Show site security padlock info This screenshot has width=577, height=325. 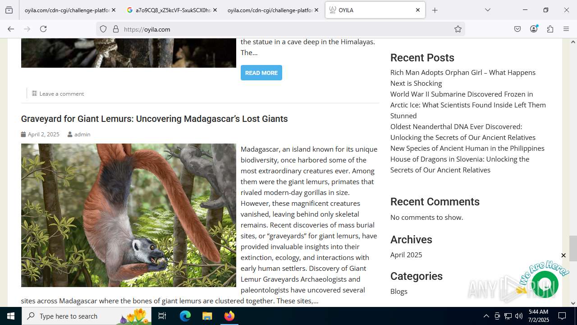pyautogui.click(x=116, y=29)
